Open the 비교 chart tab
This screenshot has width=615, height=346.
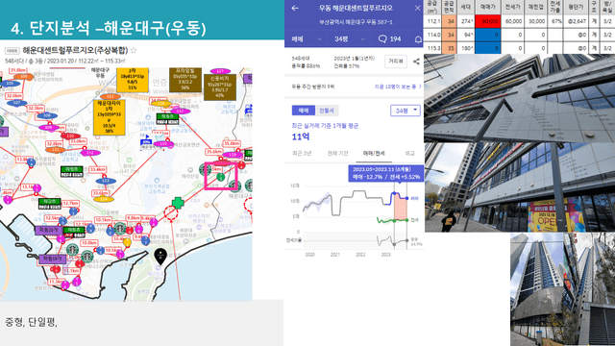pos(409,154)
